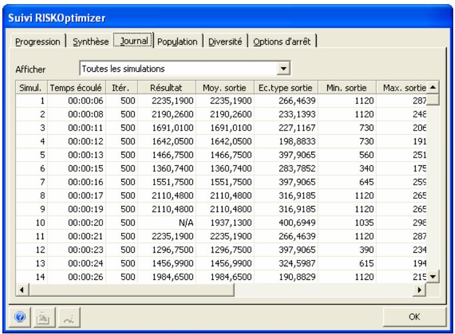Confirm with the OK button

click(414, 316)
